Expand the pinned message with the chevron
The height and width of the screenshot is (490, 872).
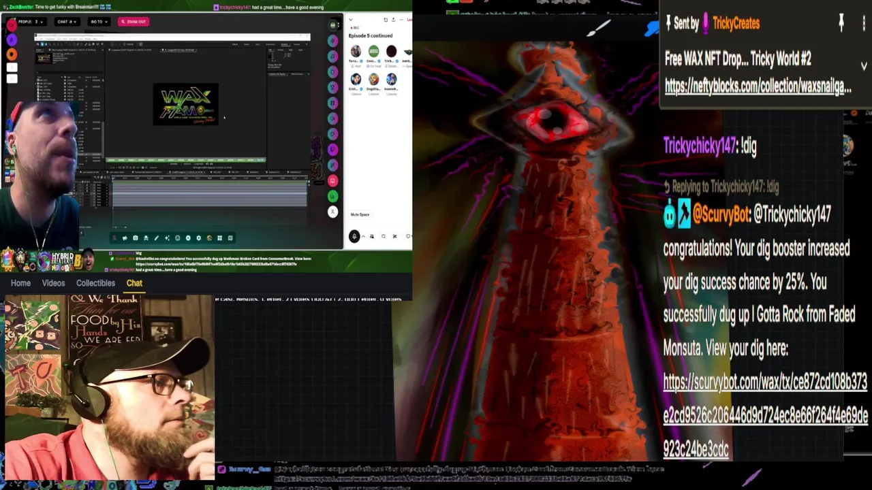pos(864,66)
